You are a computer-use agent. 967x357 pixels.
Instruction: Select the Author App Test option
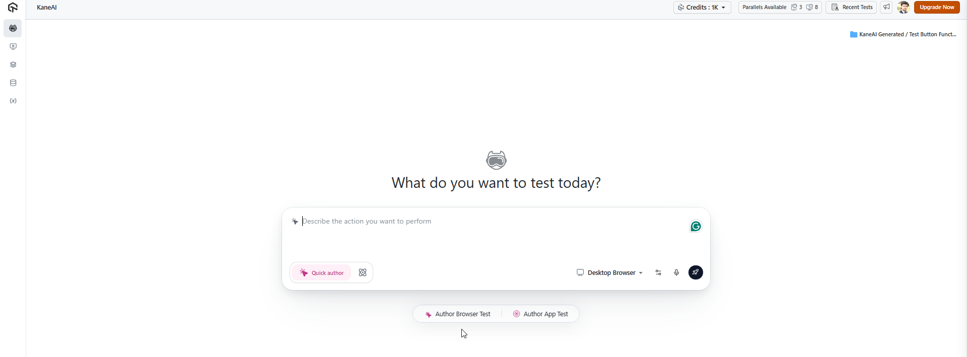point(540,314)
